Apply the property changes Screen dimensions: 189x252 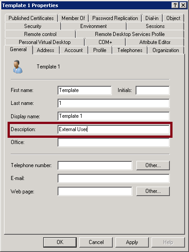[x=132, y=242]
